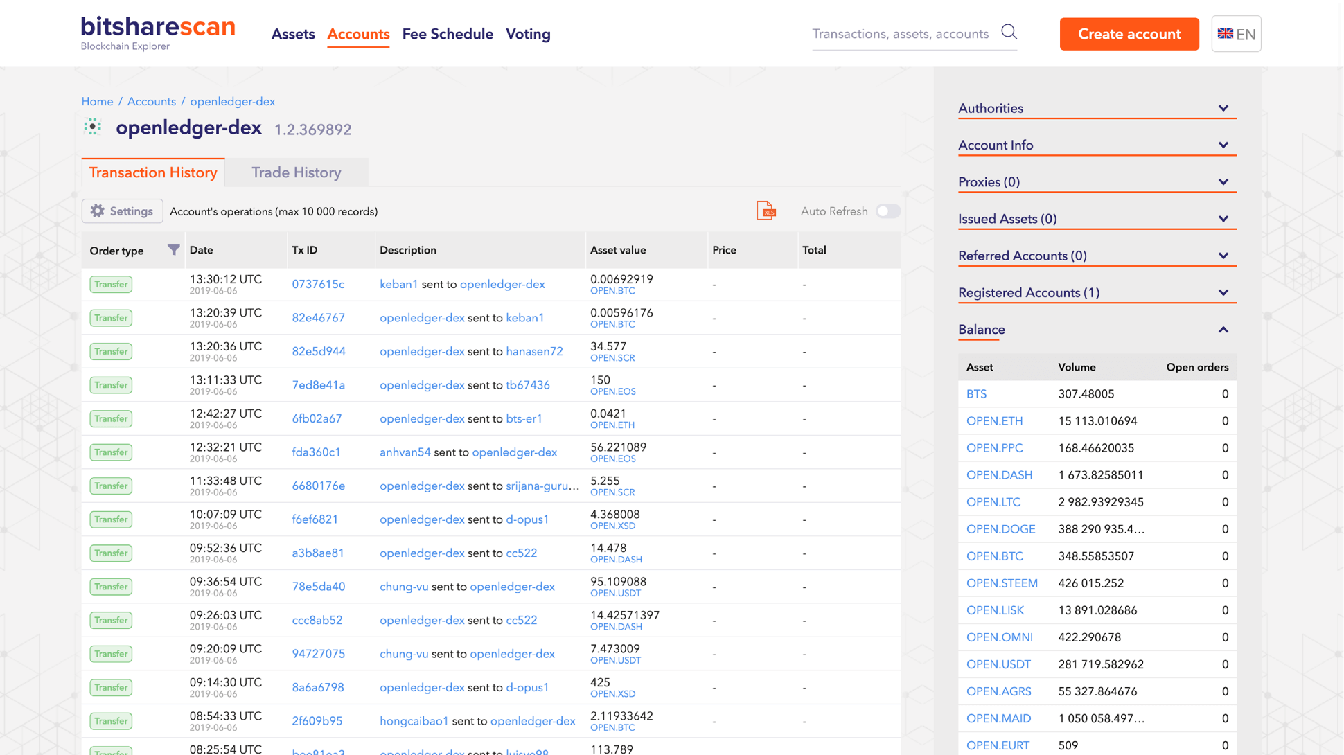
Task: Expand the Registered Accounts (1) panel
Action: pos(1223,293)
